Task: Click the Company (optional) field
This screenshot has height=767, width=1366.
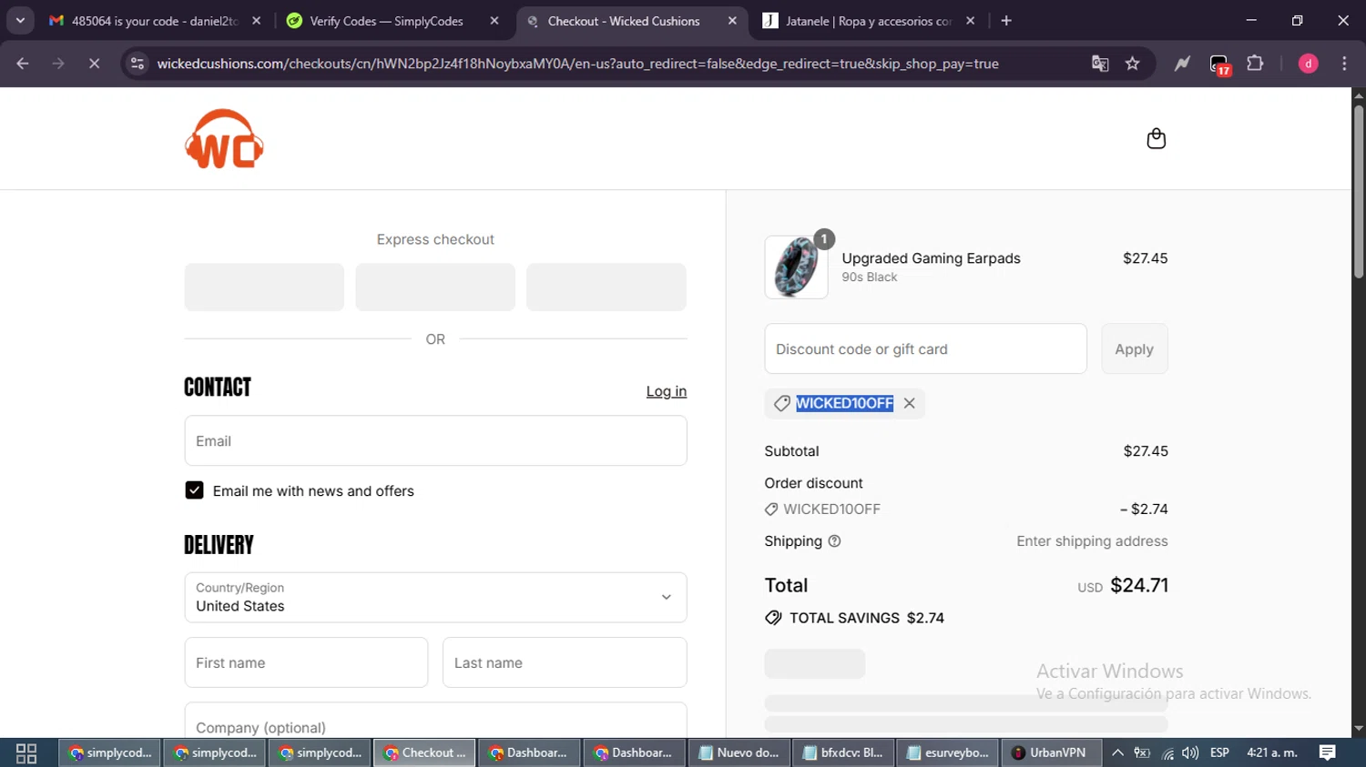Action: pyautogui.click(x=435, y=721)
